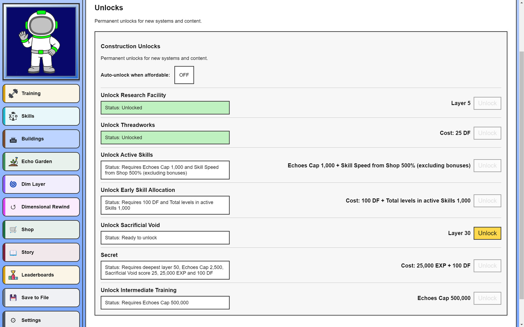Click Intermediate Training status box
524x327 pixels.
[165, 303]
